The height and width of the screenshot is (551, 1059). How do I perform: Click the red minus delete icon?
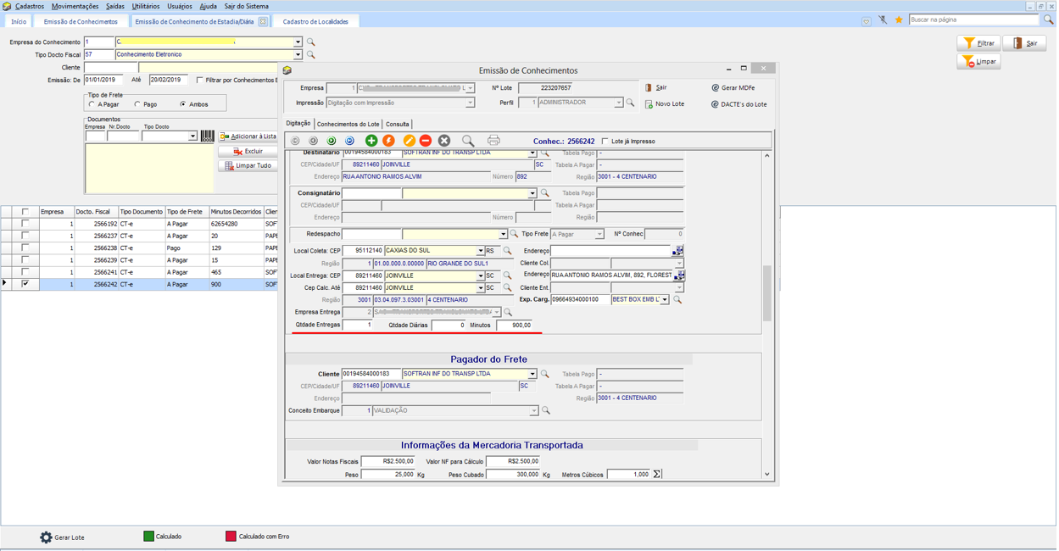pyautogui.click(x=426, y=141)
